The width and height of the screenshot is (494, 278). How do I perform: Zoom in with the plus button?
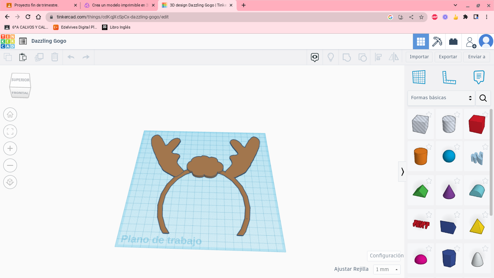tap(10, 148)
